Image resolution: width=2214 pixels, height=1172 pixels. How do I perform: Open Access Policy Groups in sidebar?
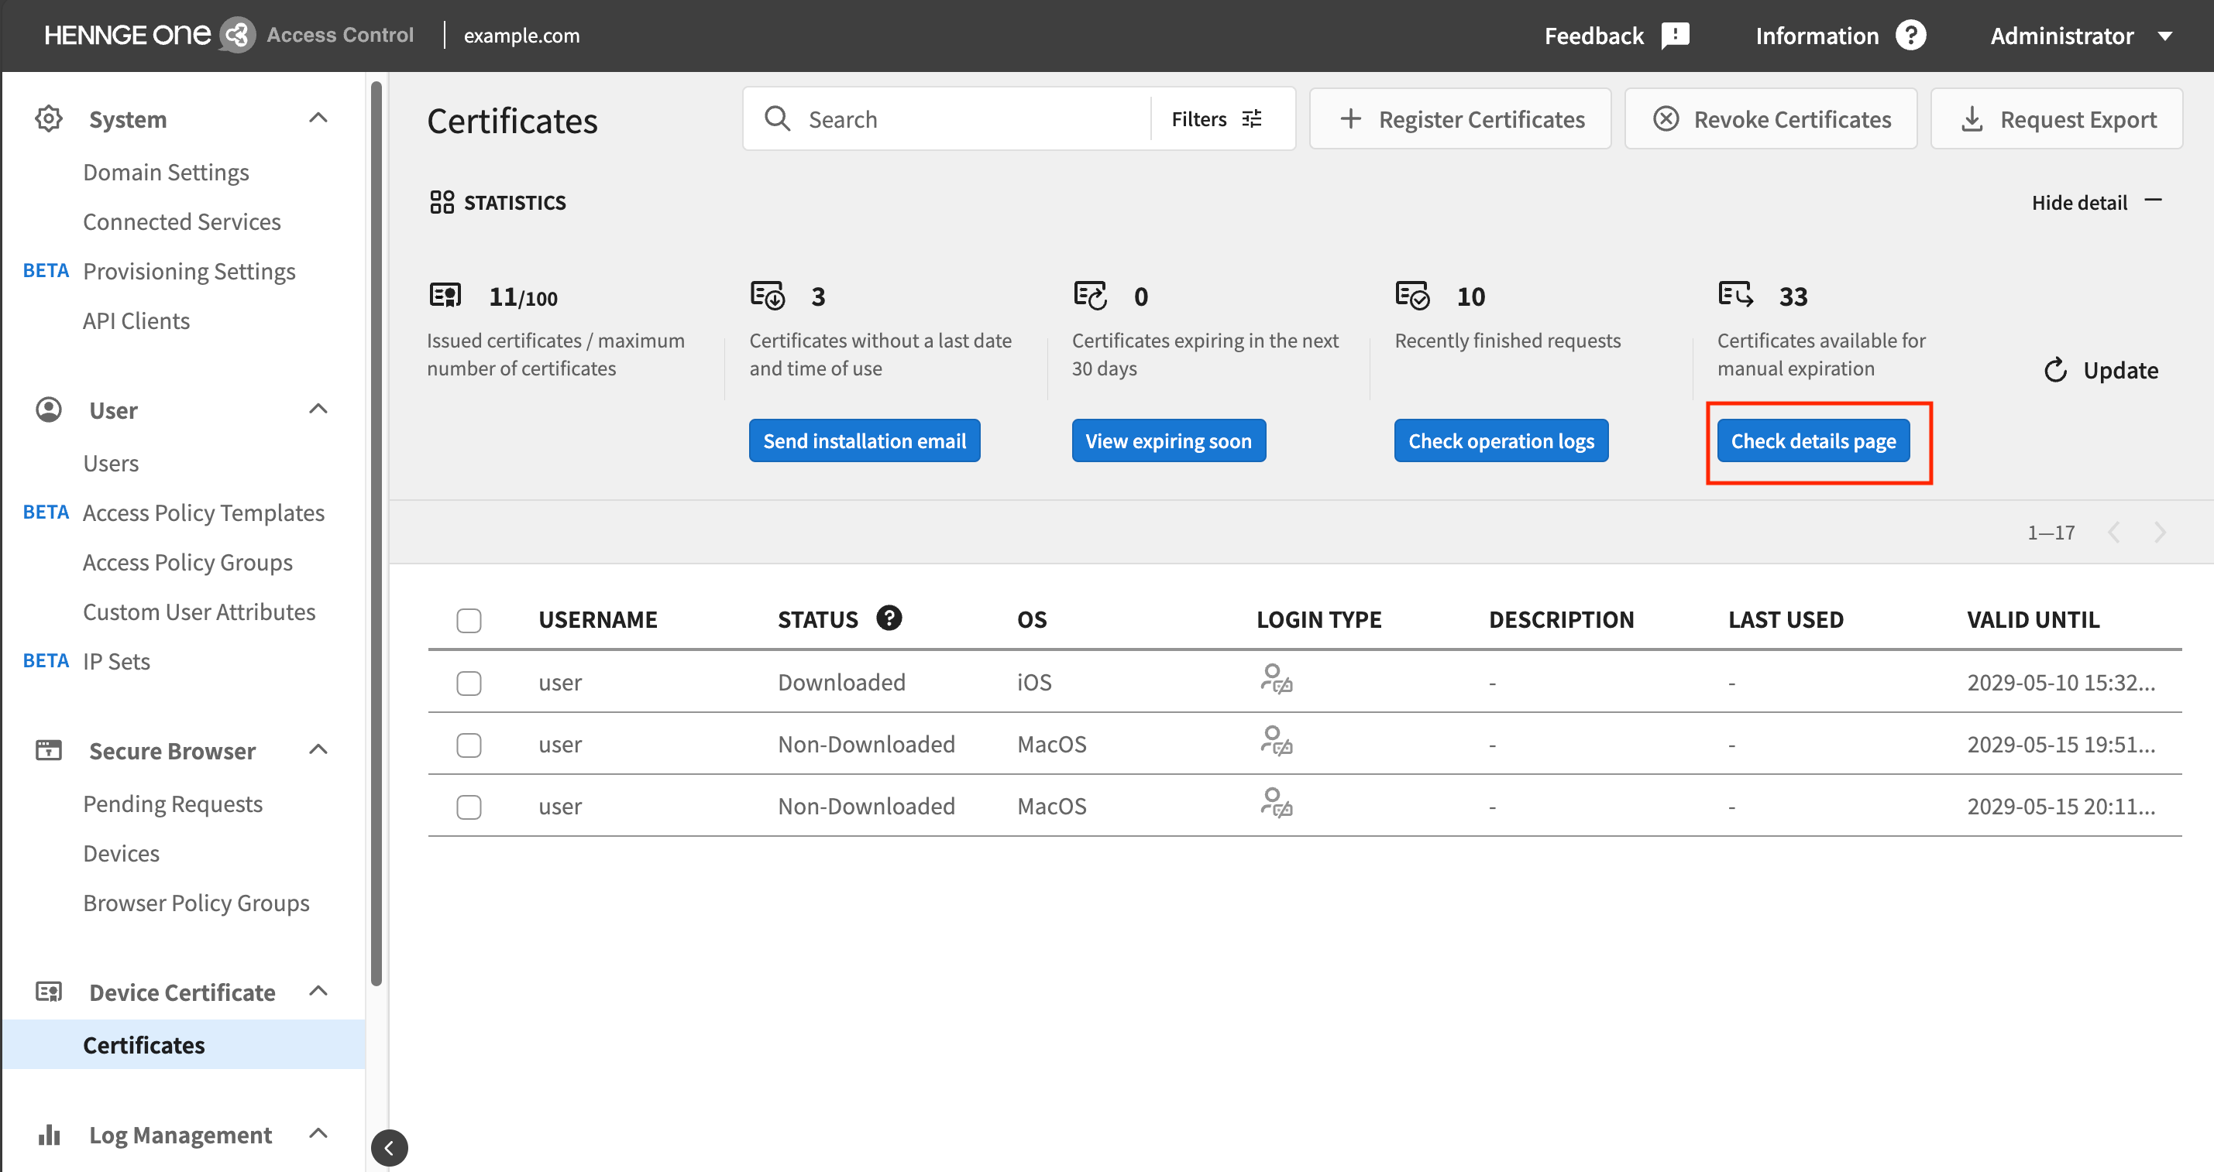(x=188, y=562)
